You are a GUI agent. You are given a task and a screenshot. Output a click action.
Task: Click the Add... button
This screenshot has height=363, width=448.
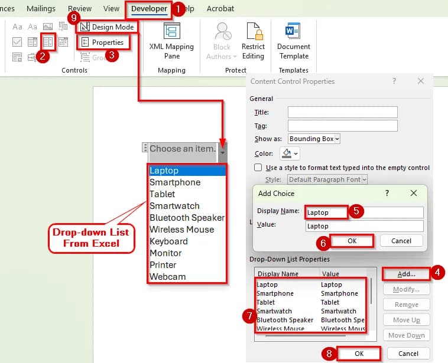[406, 274]
